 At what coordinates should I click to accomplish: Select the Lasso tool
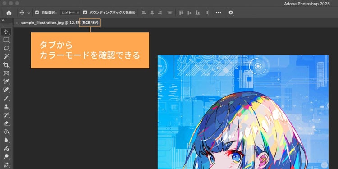[x=6, y=48]
